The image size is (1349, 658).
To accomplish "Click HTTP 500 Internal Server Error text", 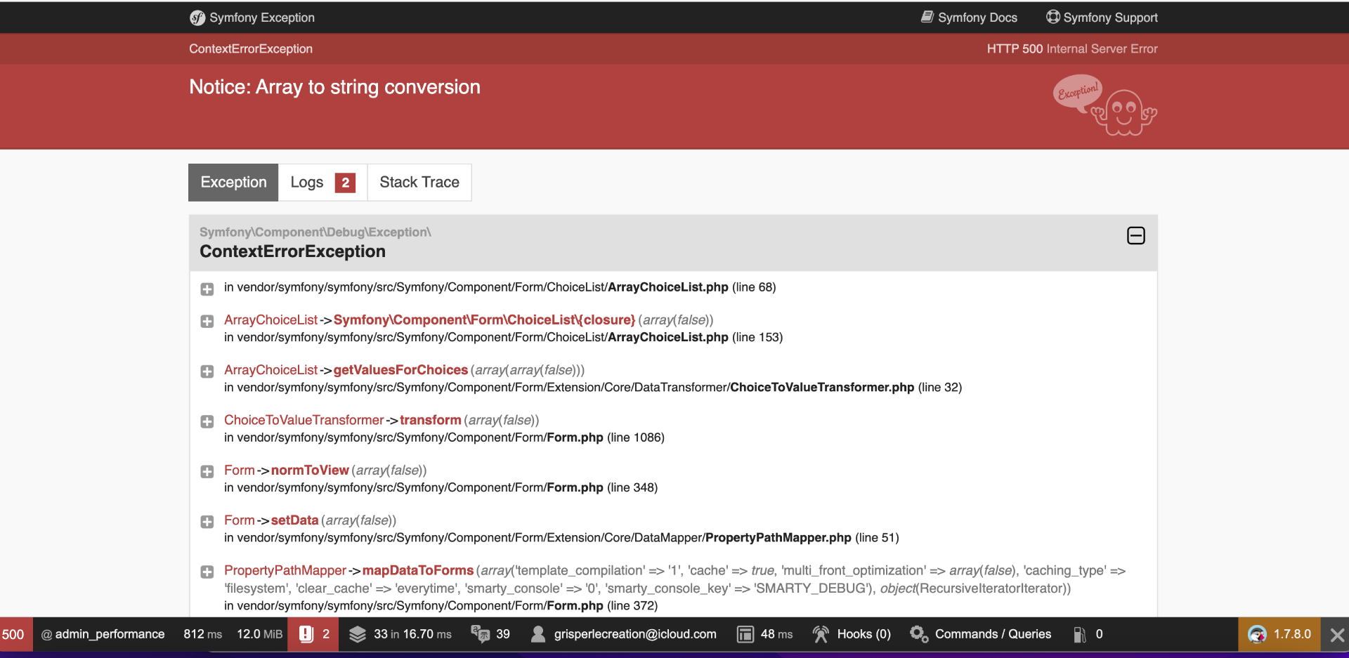I will [x=1072, y=48].
